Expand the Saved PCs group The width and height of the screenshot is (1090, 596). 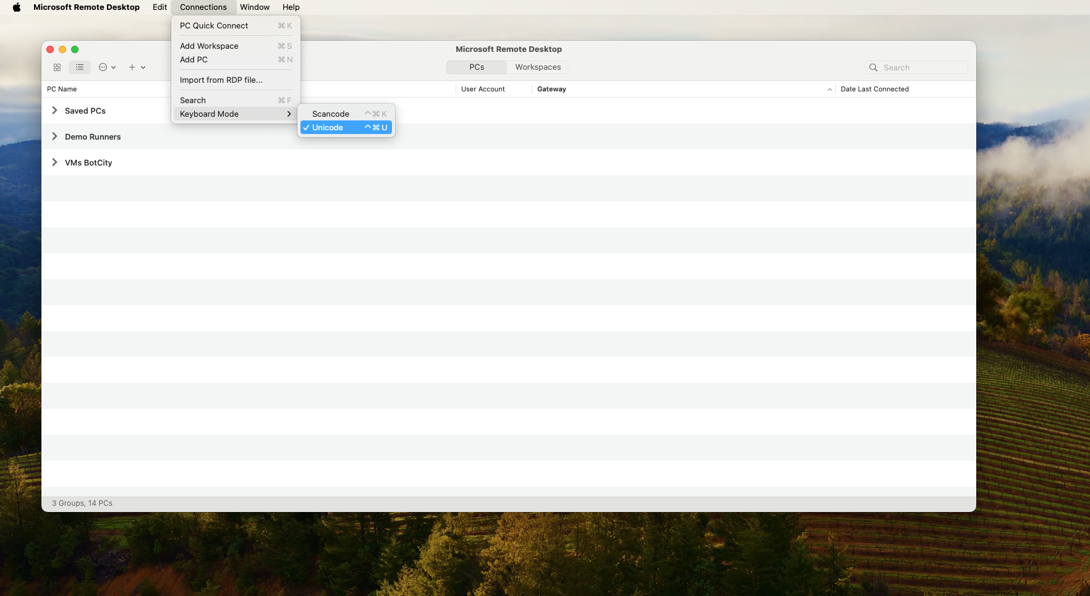pos(54,111)
